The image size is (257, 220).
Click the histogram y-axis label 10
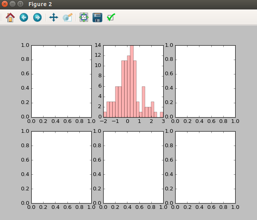pyautogui.click(x=98, y=65)
